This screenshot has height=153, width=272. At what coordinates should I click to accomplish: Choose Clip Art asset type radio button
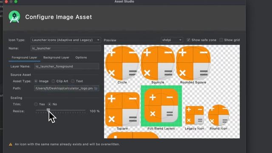point(53,81)
